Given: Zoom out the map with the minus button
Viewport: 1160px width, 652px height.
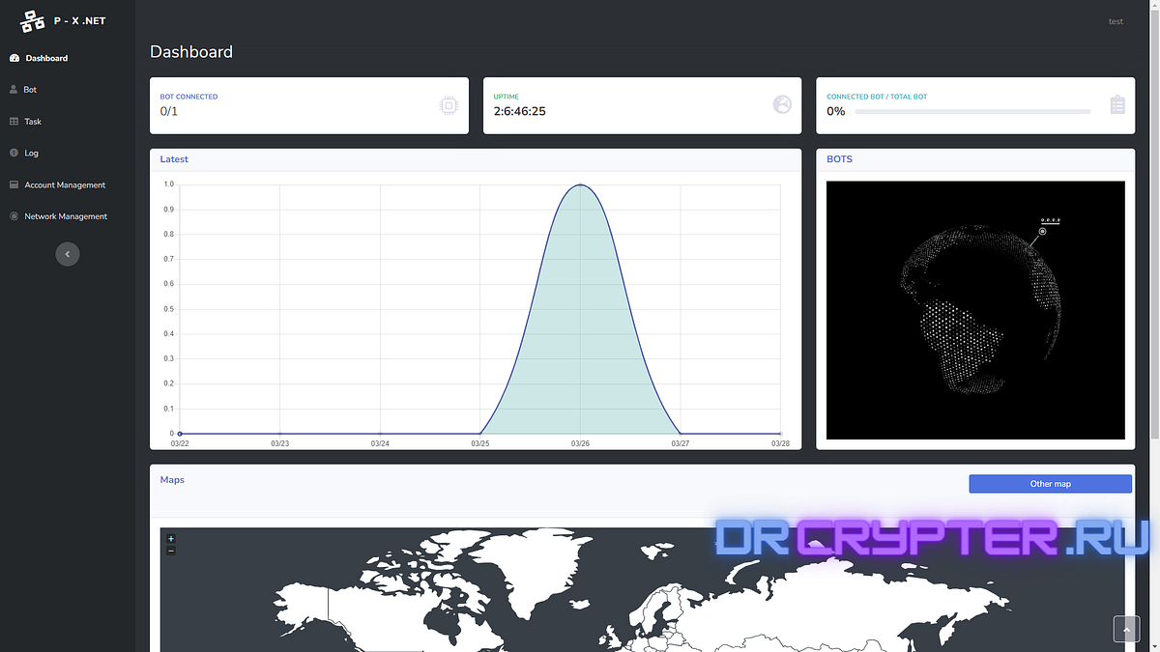Looking at the screenshot, I should 170,551.
